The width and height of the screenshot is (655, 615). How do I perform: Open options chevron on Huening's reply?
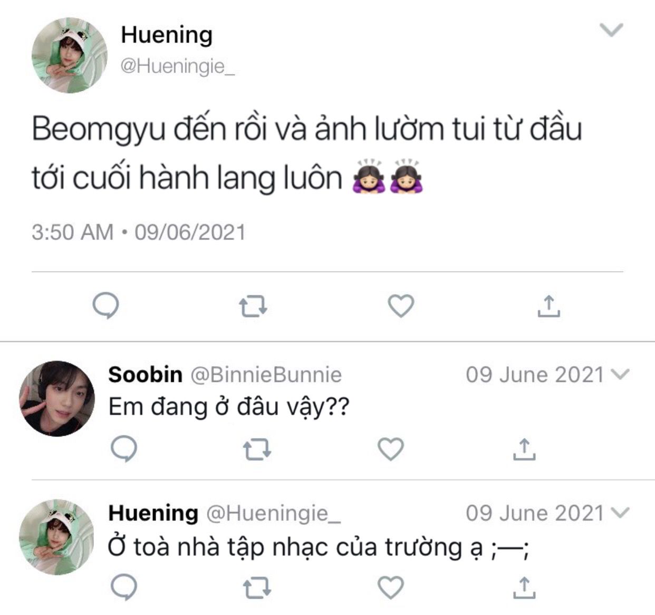620,512
